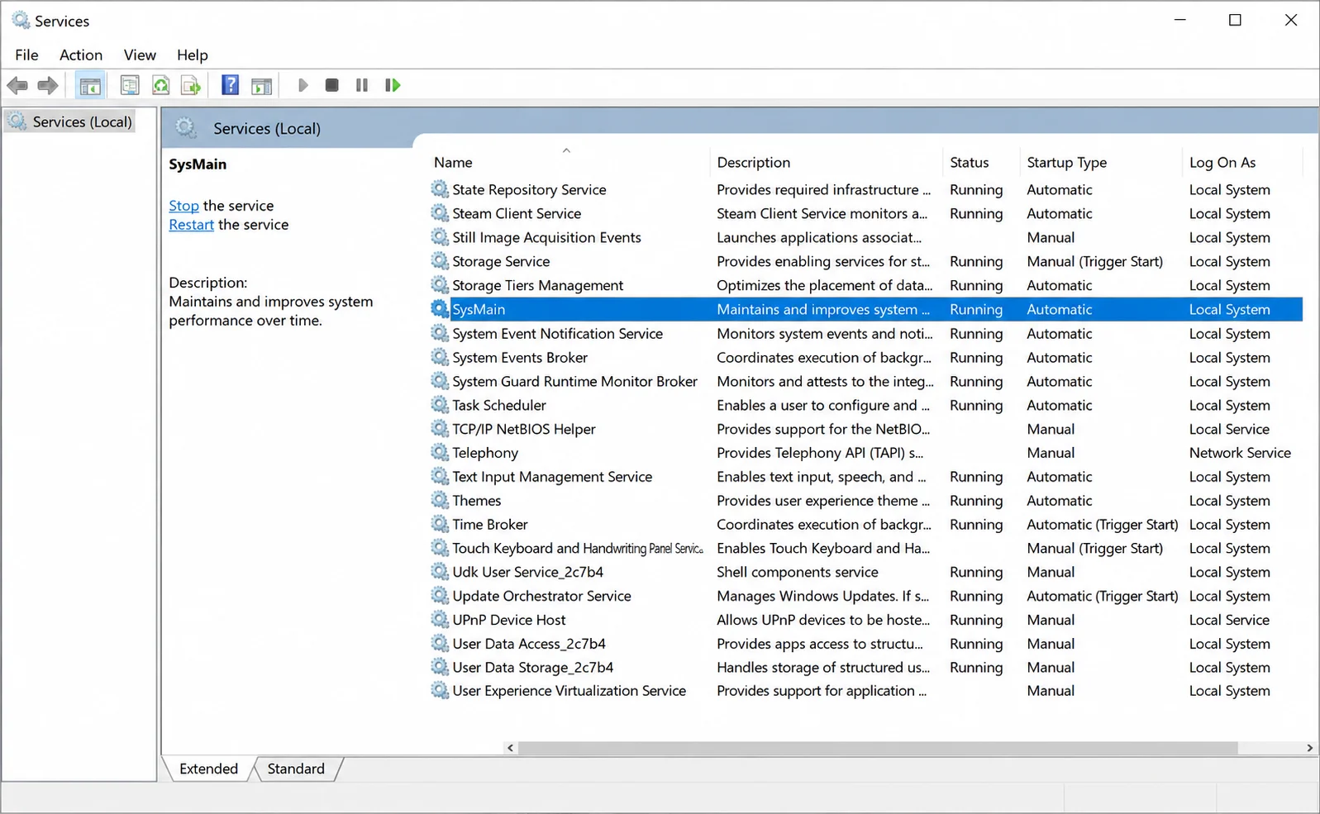Click gear icon beside SysMain row
This screenshot has height=814, width=1320.
440,309
